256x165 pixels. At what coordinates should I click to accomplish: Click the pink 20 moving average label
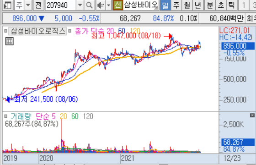tap(111, 31)
